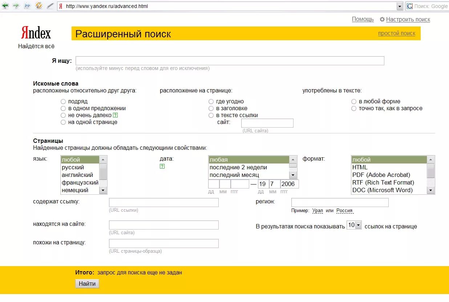Click the язык list scrollbar thumb
This screenshot has width=449, height=302.
pos(103,171)
